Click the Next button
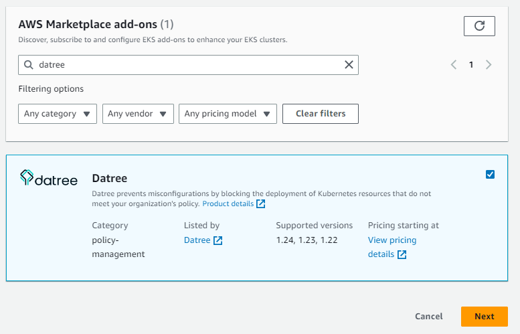 [x=484, y=317]
